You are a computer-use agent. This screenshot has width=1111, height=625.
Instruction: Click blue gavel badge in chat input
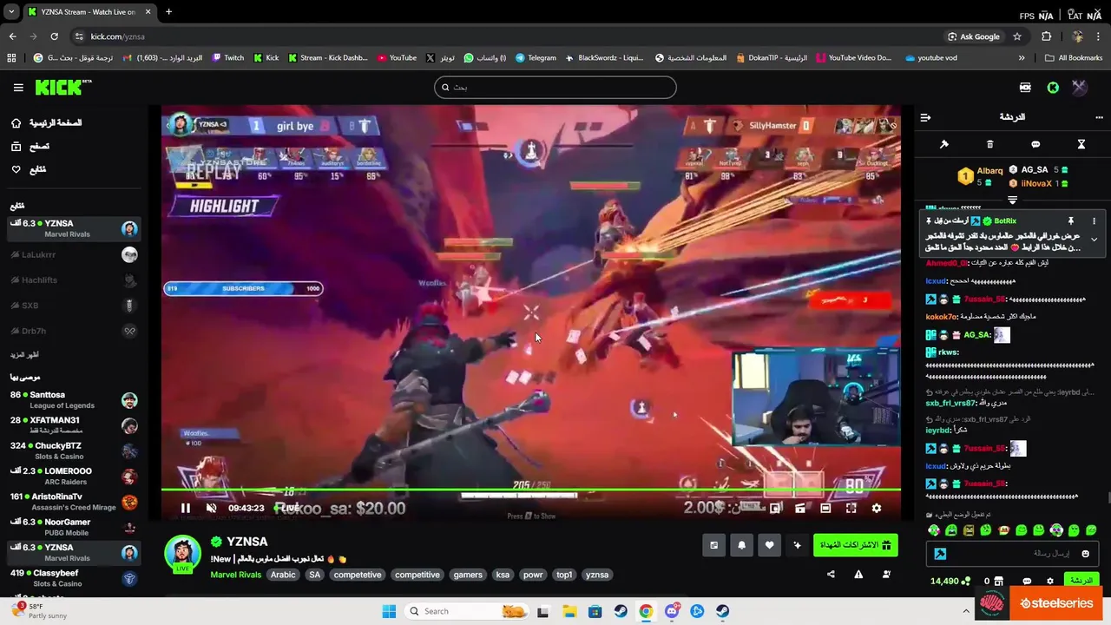point(940,554)
